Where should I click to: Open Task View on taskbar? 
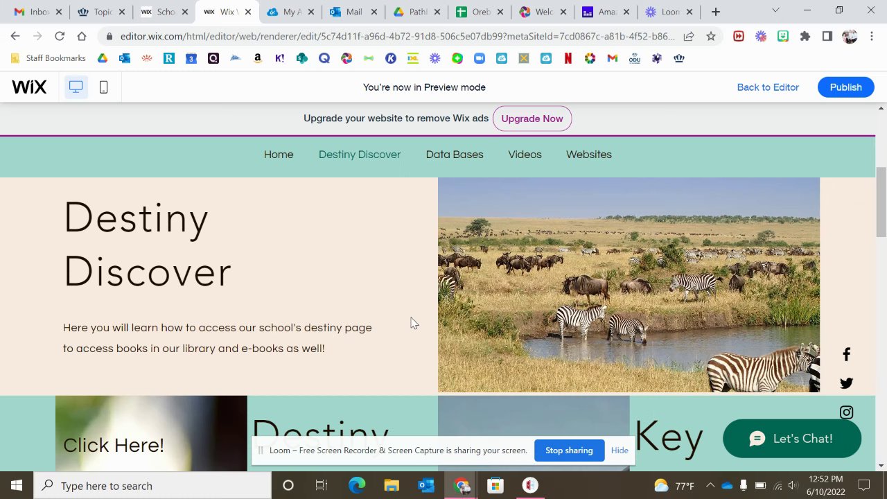point(321,485)
